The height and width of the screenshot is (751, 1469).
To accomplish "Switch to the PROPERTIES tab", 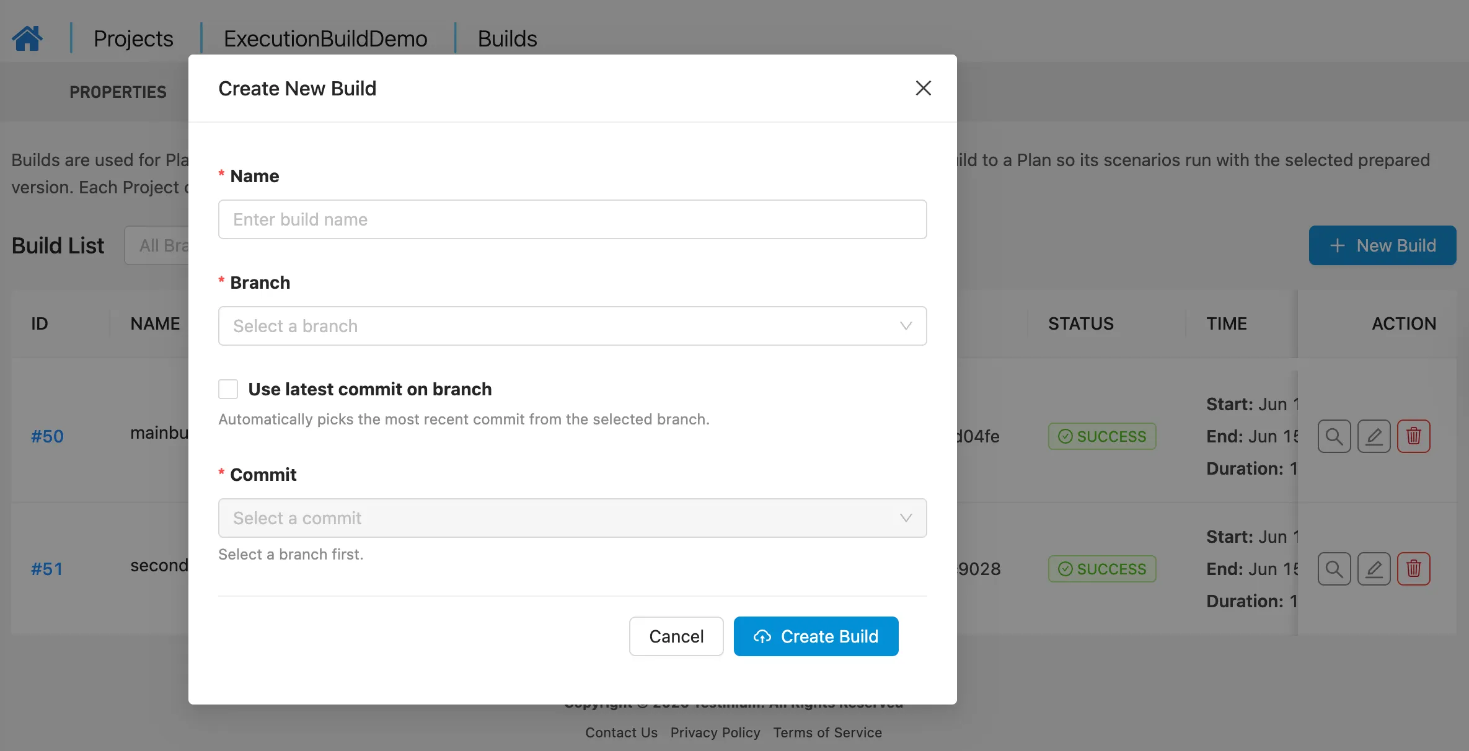I will click(118, 92).
